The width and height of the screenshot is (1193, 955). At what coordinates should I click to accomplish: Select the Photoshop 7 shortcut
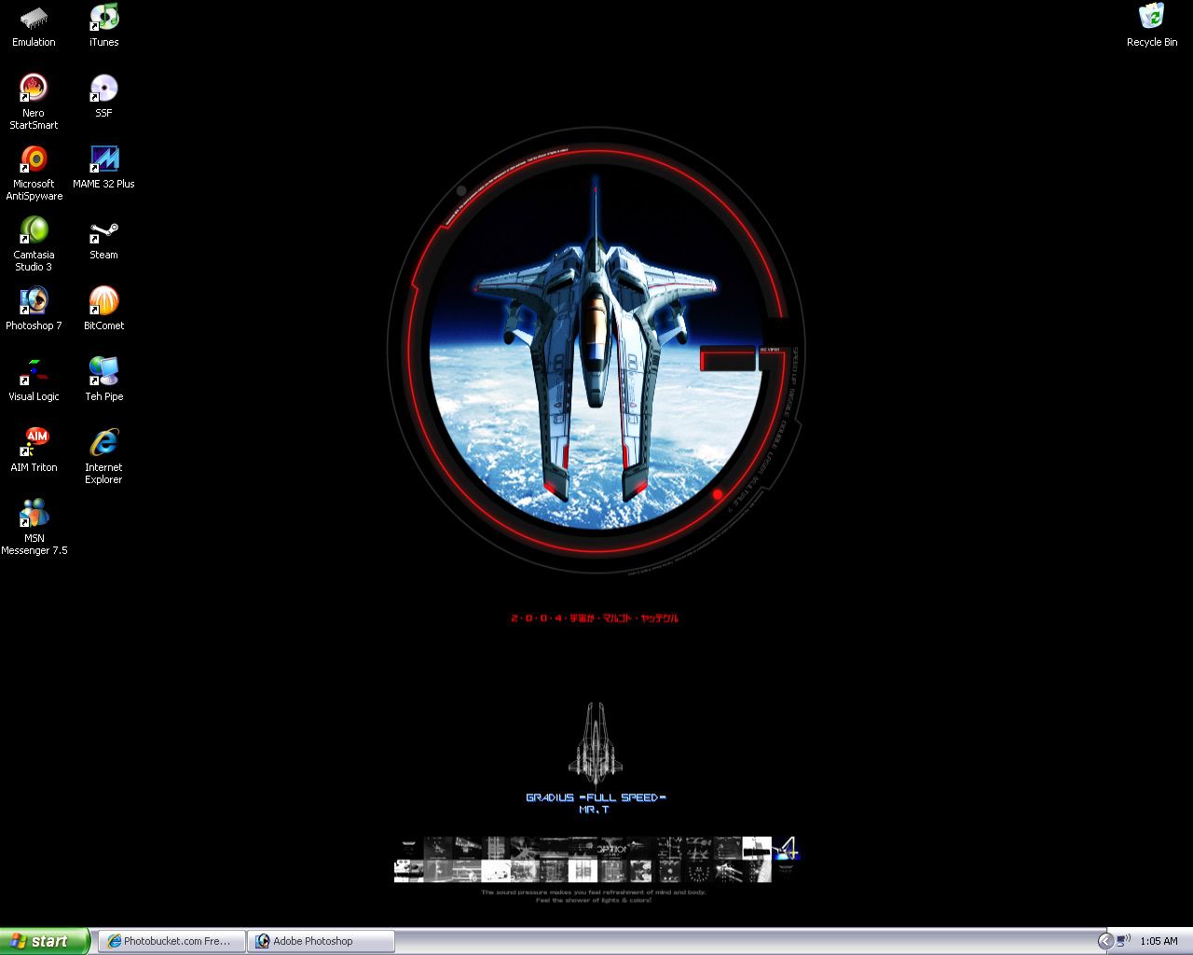pyautogui.click(x=34, y=309)
